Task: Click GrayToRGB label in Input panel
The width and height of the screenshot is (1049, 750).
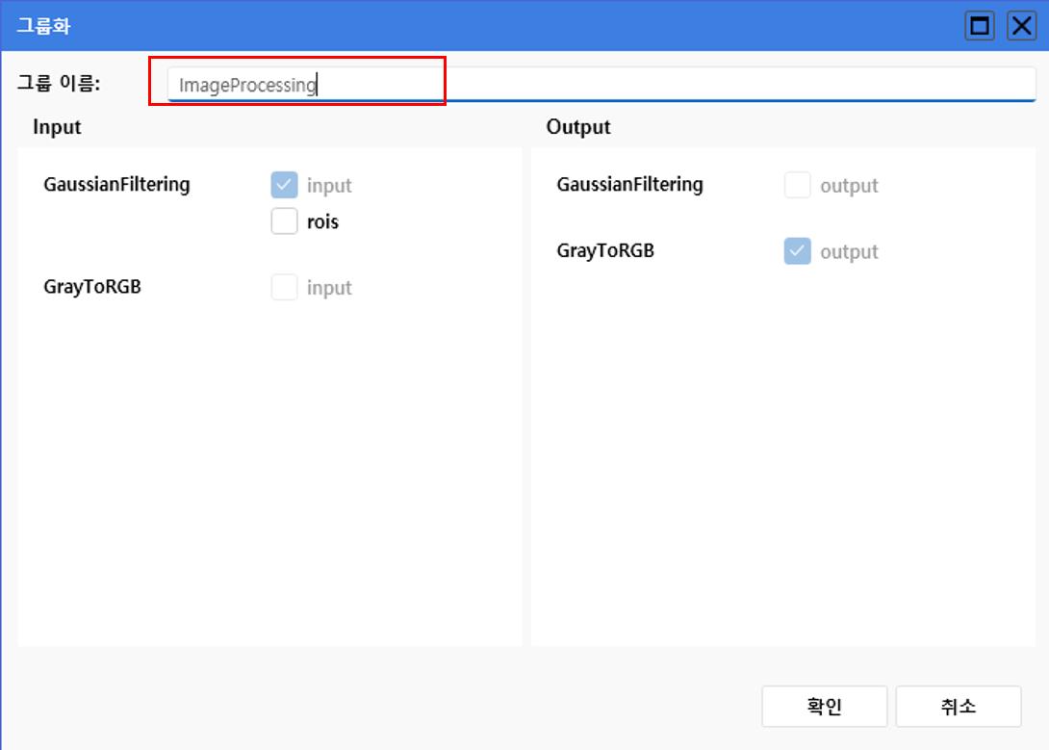Action: click(92, 286)
